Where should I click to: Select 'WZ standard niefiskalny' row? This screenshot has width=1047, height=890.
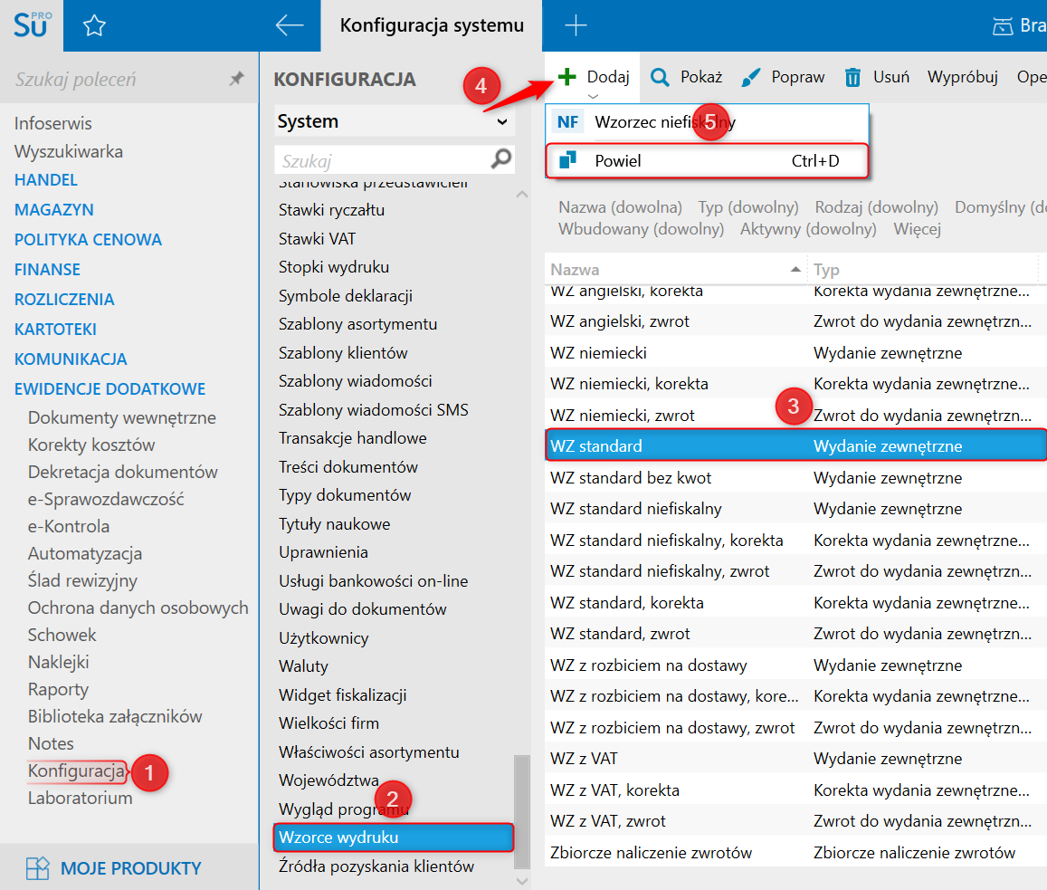[x=796, y=509]
